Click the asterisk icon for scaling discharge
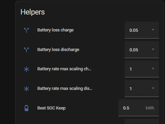 tap(27, 89)
